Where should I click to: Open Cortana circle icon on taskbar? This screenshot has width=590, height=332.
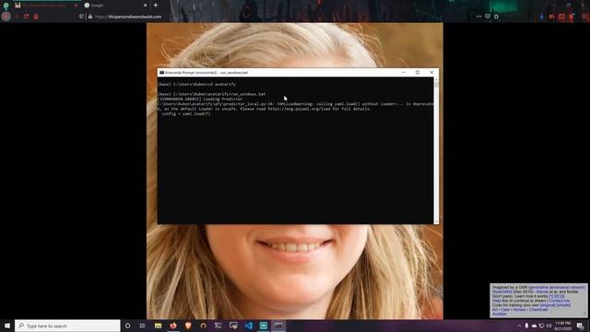127,326
